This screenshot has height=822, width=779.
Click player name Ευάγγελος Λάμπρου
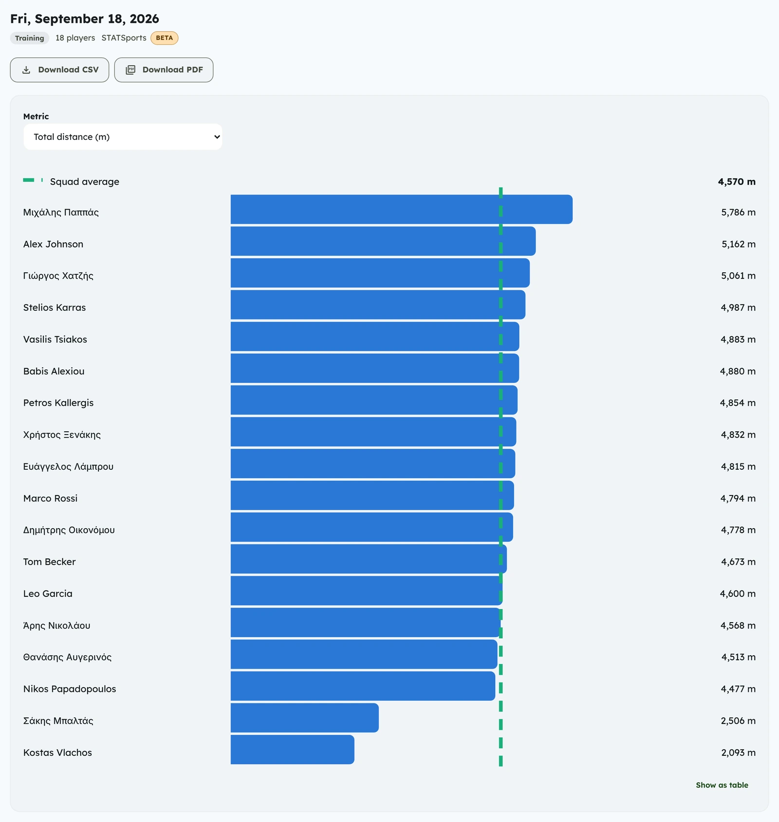pyautogui.click(x=68, y=466)
